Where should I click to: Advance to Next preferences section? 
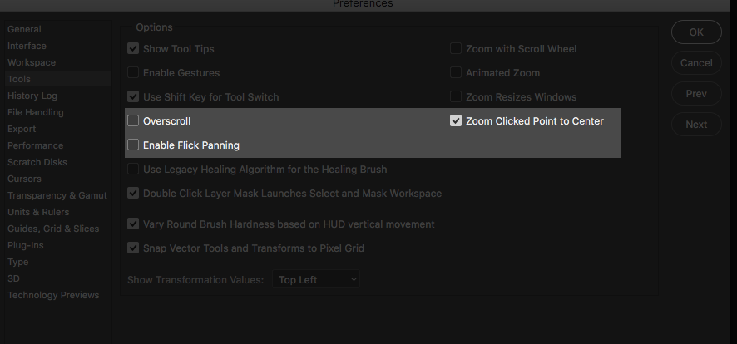(696, 125)
